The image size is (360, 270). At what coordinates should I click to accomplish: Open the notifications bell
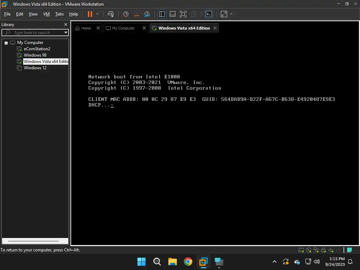(x=350, y=262)
